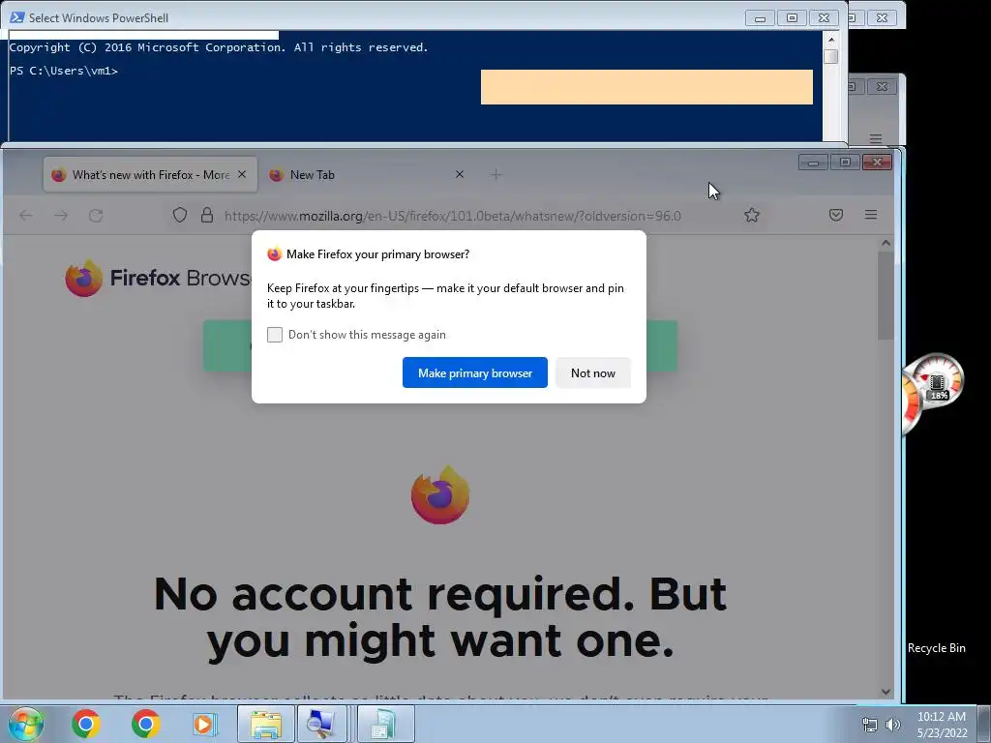Reload the page with the refresh icon

point(96,216)
